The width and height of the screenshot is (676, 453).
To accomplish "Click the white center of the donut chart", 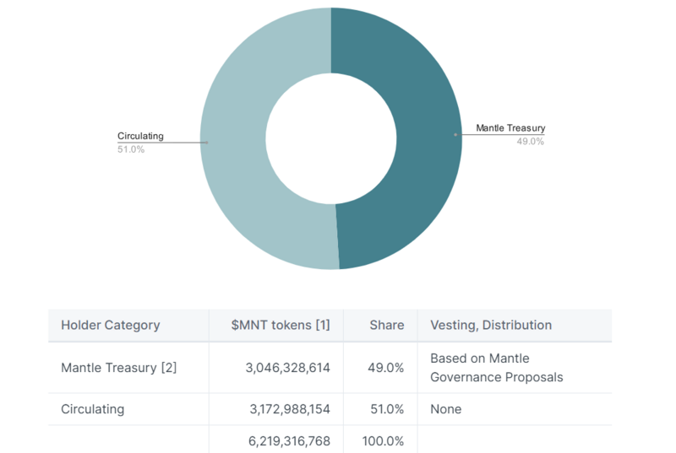I will (x=331, y=138).
